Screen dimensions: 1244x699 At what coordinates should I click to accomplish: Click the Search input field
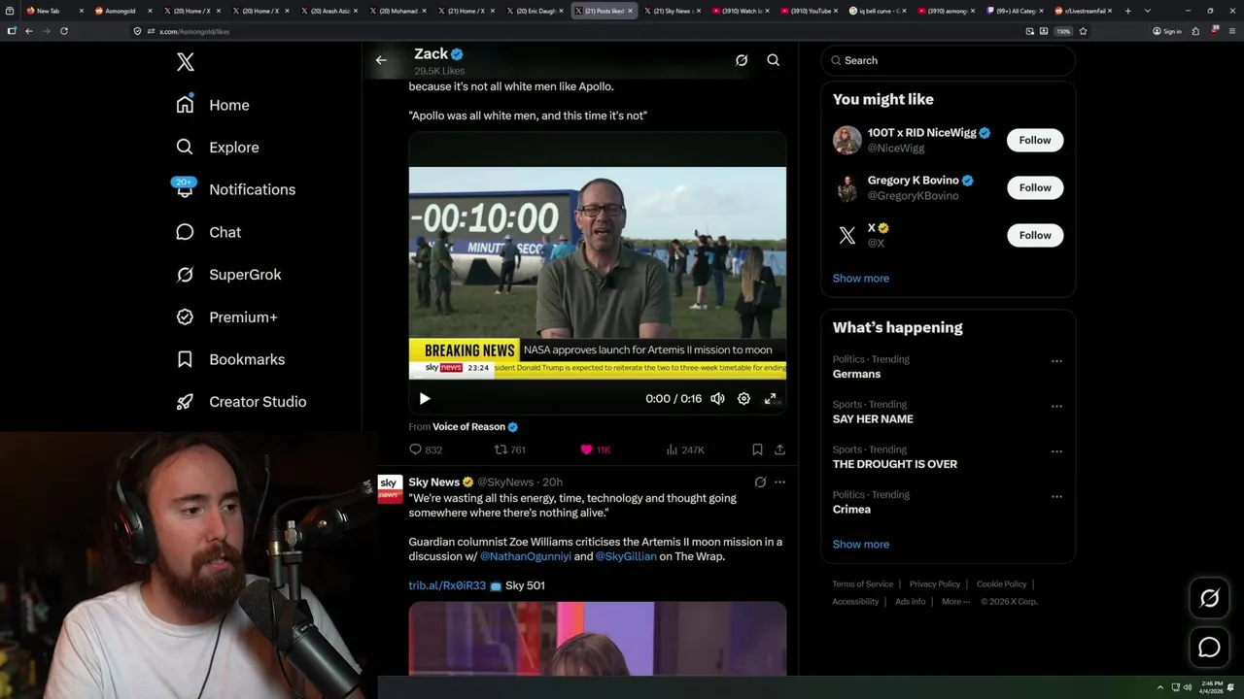tap(948, 60)
